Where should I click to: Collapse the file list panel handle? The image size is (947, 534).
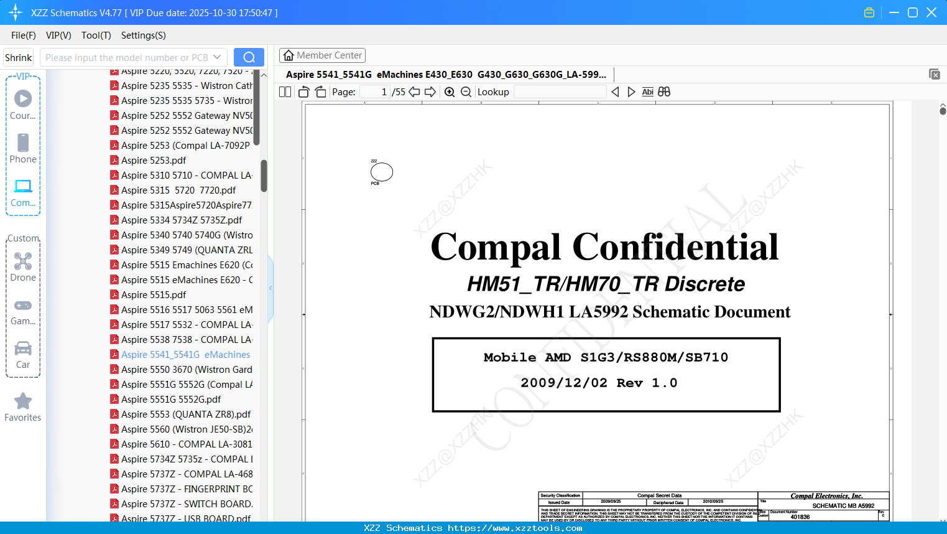coord(270,288)
